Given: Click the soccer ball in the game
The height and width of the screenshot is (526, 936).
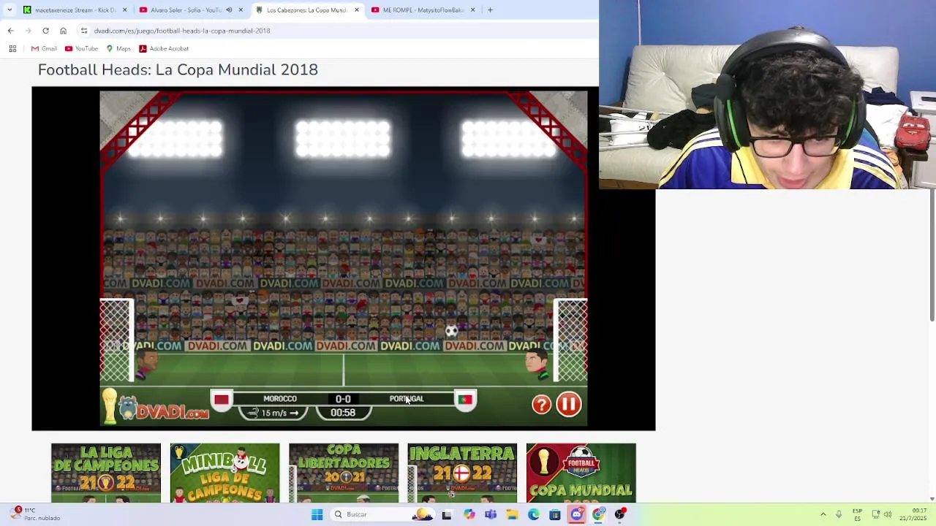Looking at the screenshot, I should [451, 331].
